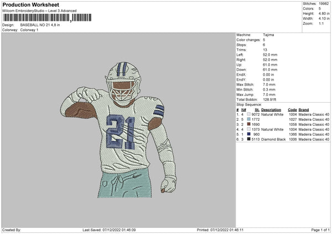This screenshot has width=332, height=234.
Task: Click the thread code '1058'
Action: point(293,124)
